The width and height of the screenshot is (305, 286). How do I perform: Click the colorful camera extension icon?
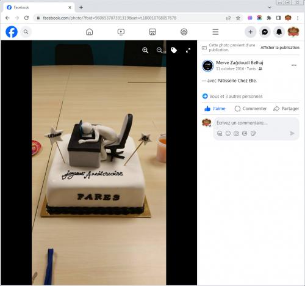(259, 18)
